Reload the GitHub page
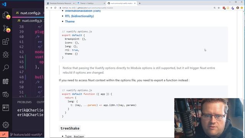This screenshot has height=138, width=245. 55,8
